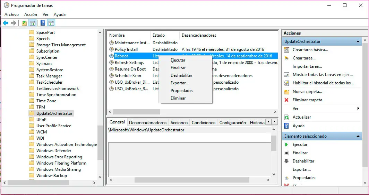Click the clock icon beside Schedule Scan
Image resolution: width=369 pixels, height=195 pixels.
tap(112, 76)
